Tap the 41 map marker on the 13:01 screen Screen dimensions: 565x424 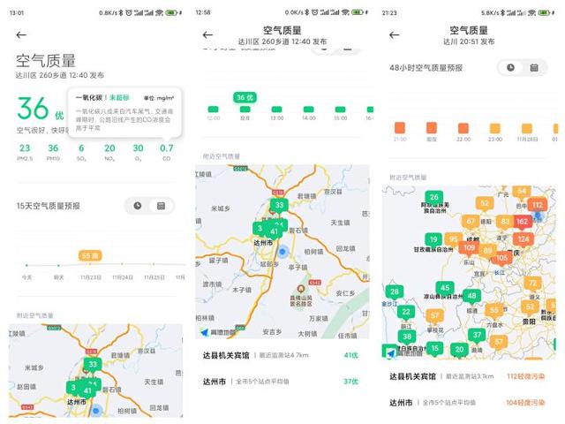point(87,390)
